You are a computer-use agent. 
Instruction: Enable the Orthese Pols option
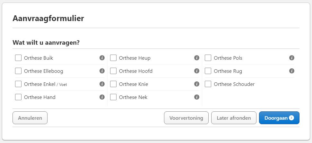click(208, 58)
